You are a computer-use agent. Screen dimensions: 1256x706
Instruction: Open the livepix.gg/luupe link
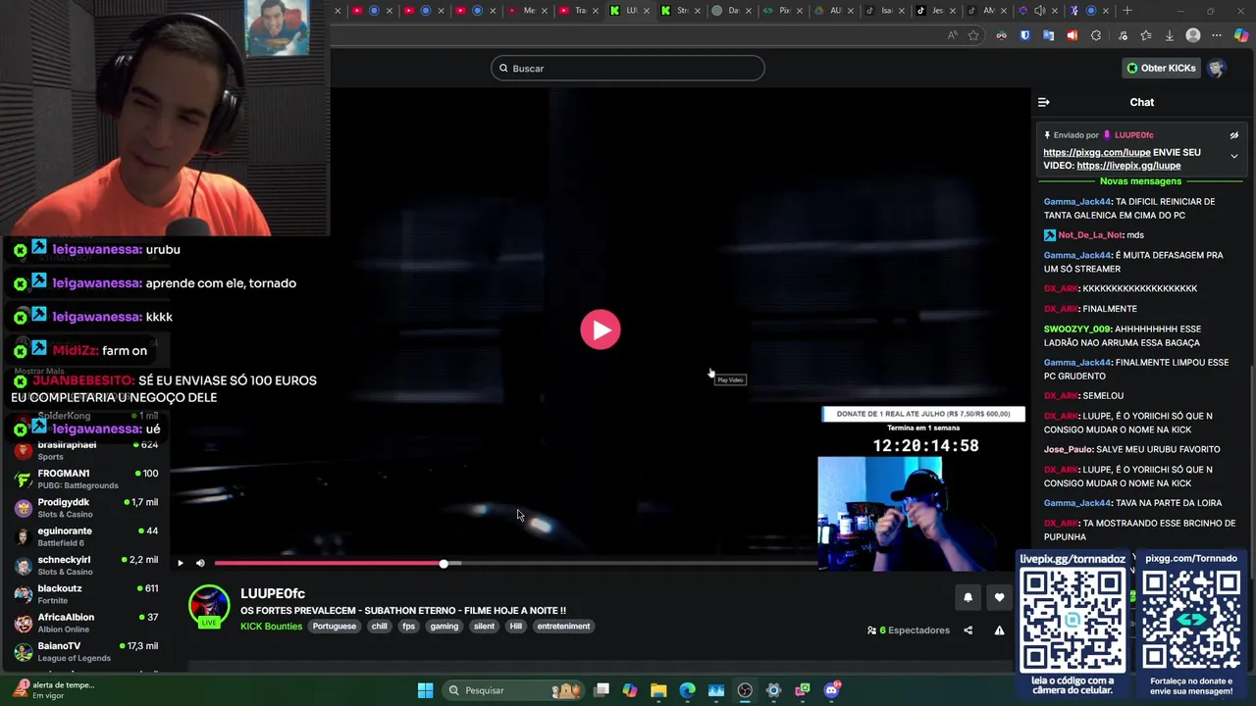click(1128, 166)
